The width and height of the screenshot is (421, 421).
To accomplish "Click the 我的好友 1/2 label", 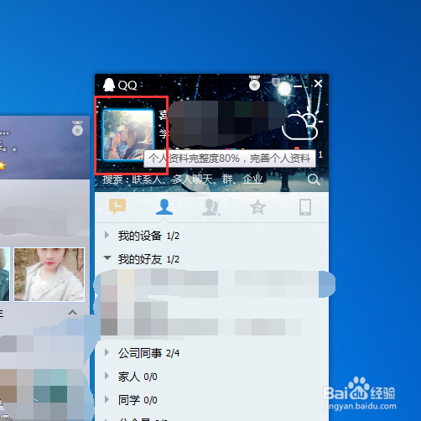I will pyautogui.click(x=148, y=259).
